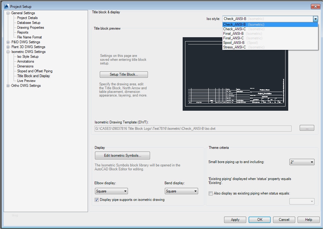Confirm settings with OK
The height and width of the screenshot is (229, 323).
click(x=259, y=220)
